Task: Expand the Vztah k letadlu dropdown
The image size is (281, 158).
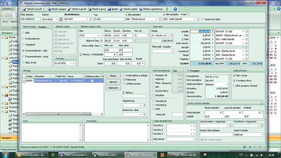Action: tap(262, 135)
